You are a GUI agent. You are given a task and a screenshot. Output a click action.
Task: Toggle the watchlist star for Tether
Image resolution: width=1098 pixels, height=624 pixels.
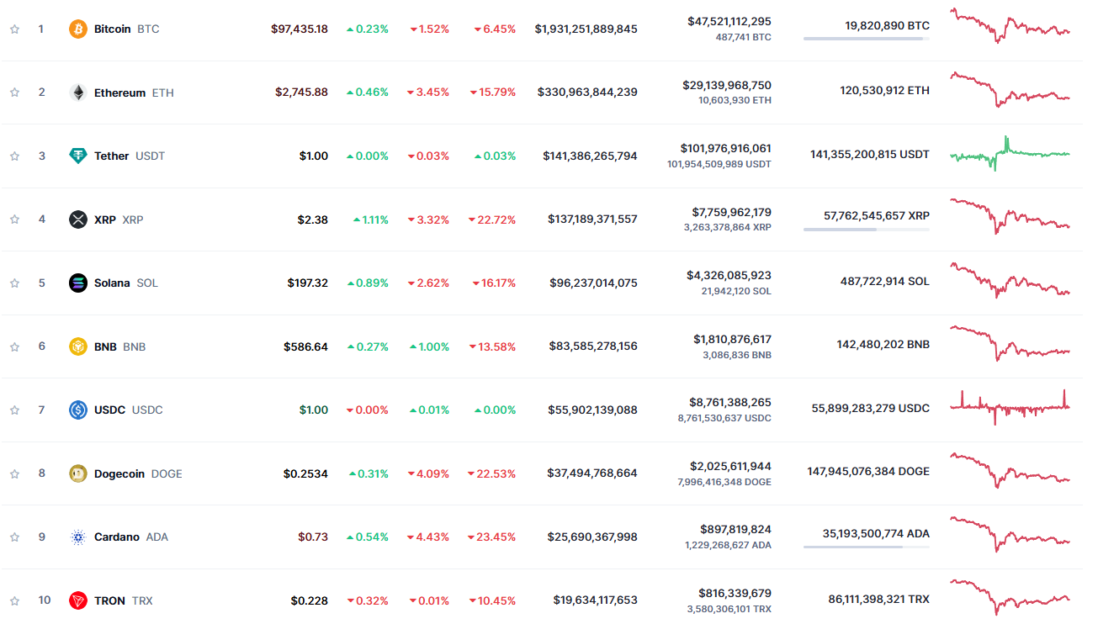point(14,156)
